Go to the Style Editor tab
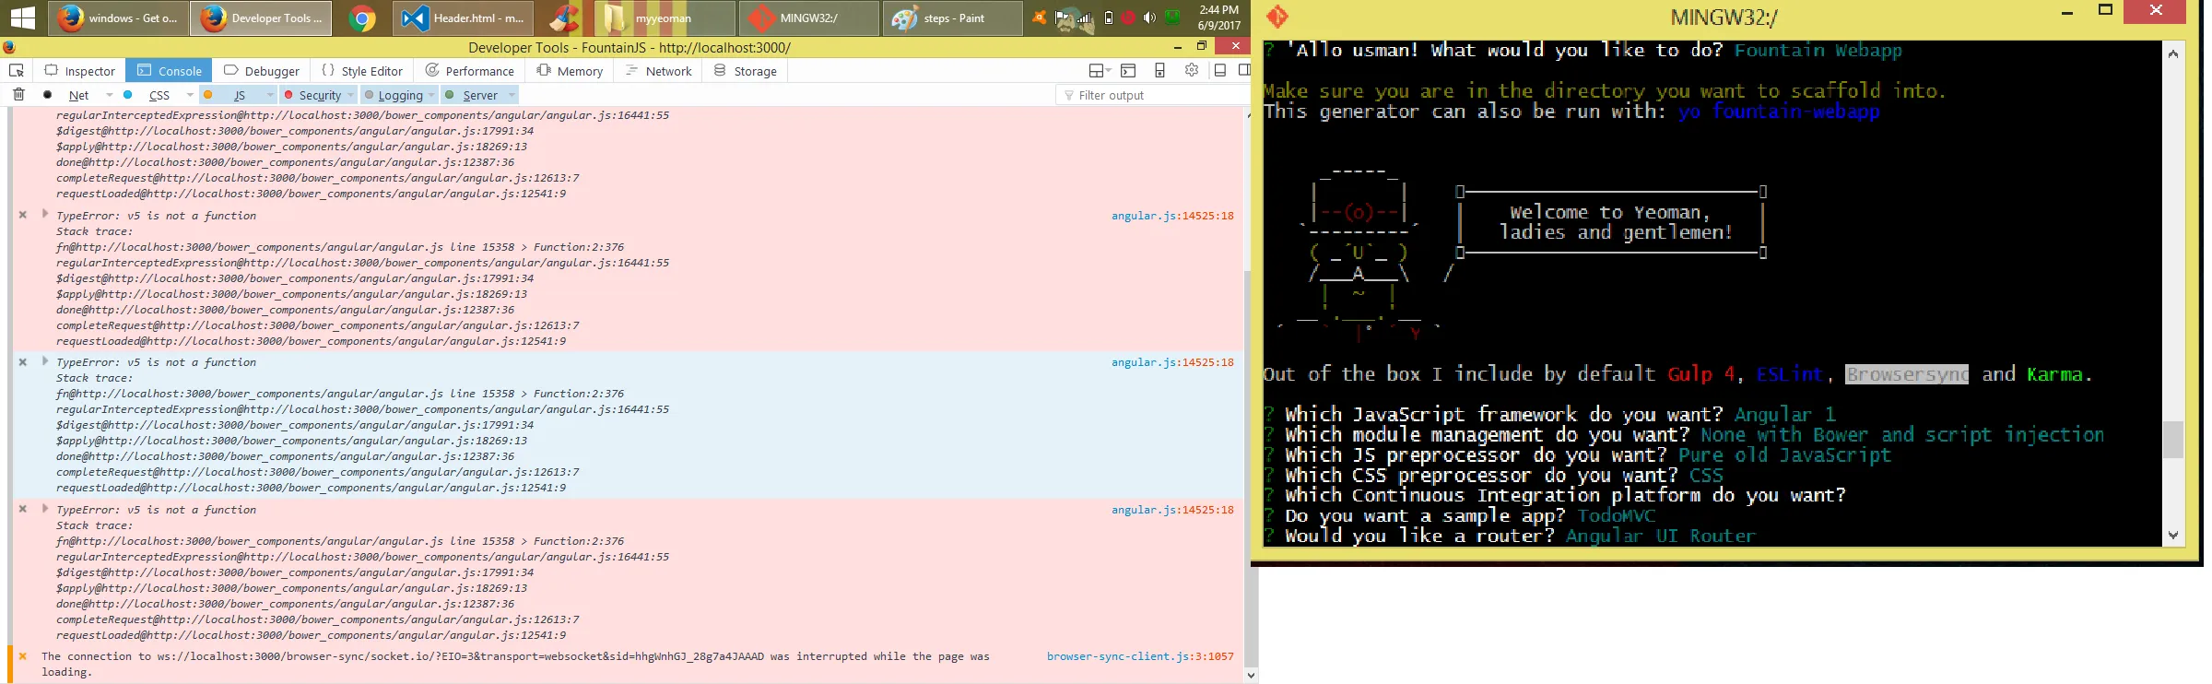The width and height of the screenshot is (2212, 684). [x=361, y=71]
